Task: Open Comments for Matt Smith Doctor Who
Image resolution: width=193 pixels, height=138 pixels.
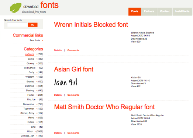Action: [73, 133]
